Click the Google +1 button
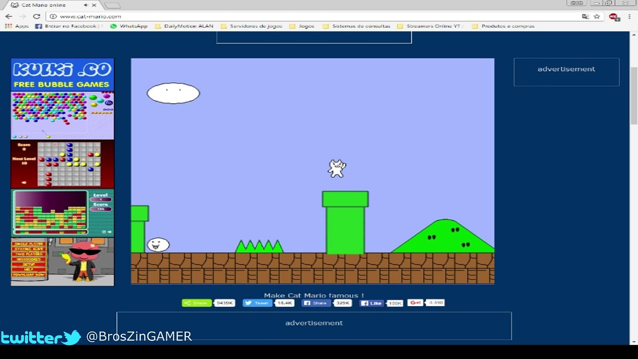 (x=415, y=303)
